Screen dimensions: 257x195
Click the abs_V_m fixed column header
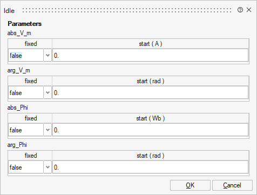30,44
